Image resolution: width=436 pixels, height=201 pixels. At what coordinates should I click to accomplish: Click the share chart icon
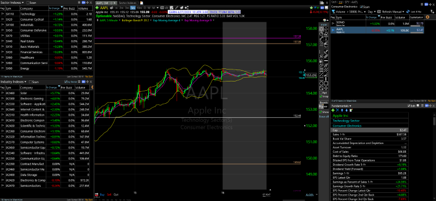click(186, 8)
